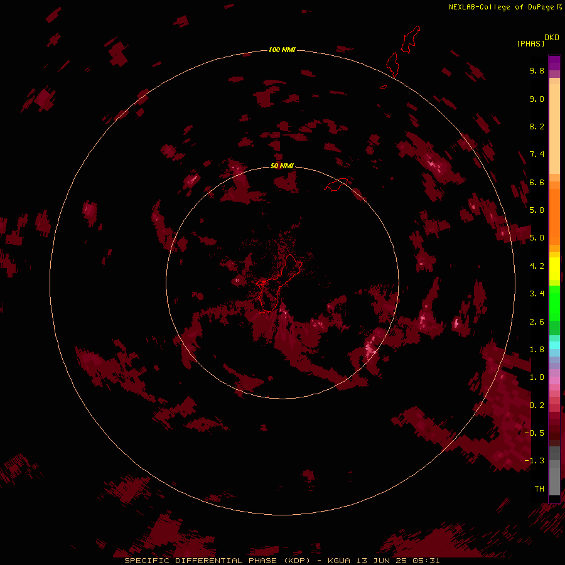Click the TH threshold label
Image resolution: width=565 pixels, height=565 pixels.
539,488
